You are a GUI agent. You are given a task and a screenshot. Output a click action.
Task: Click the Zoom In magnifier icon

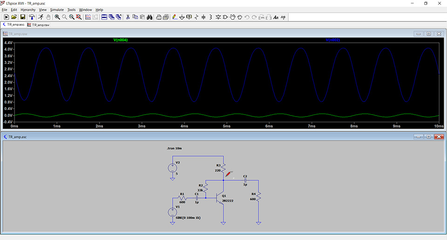click(x=57, y=17)
